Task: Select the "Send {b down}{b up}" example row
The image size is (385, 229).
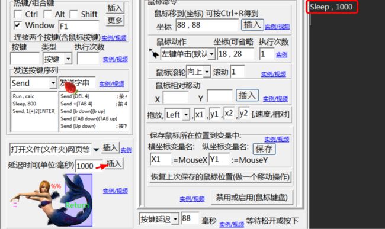Action: pyautogui.click(x=83, y=111)
